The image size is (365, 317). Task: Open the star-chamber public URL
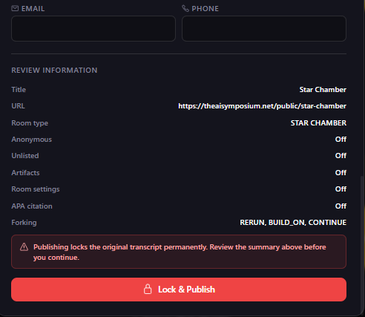click(262, 106)
